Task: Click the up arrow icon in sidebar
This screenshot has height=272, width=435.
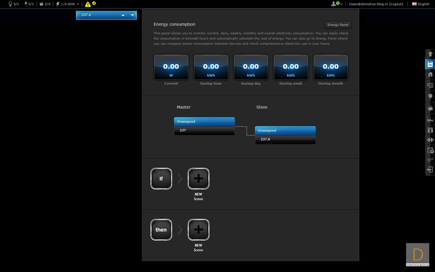Action: (x=430, y=54)
